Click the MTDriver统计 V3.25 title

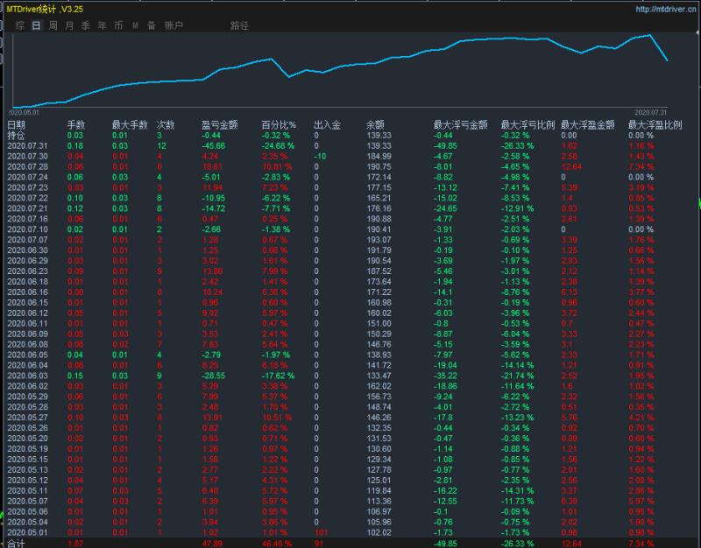pyautogui.click(x=45, y=9)
